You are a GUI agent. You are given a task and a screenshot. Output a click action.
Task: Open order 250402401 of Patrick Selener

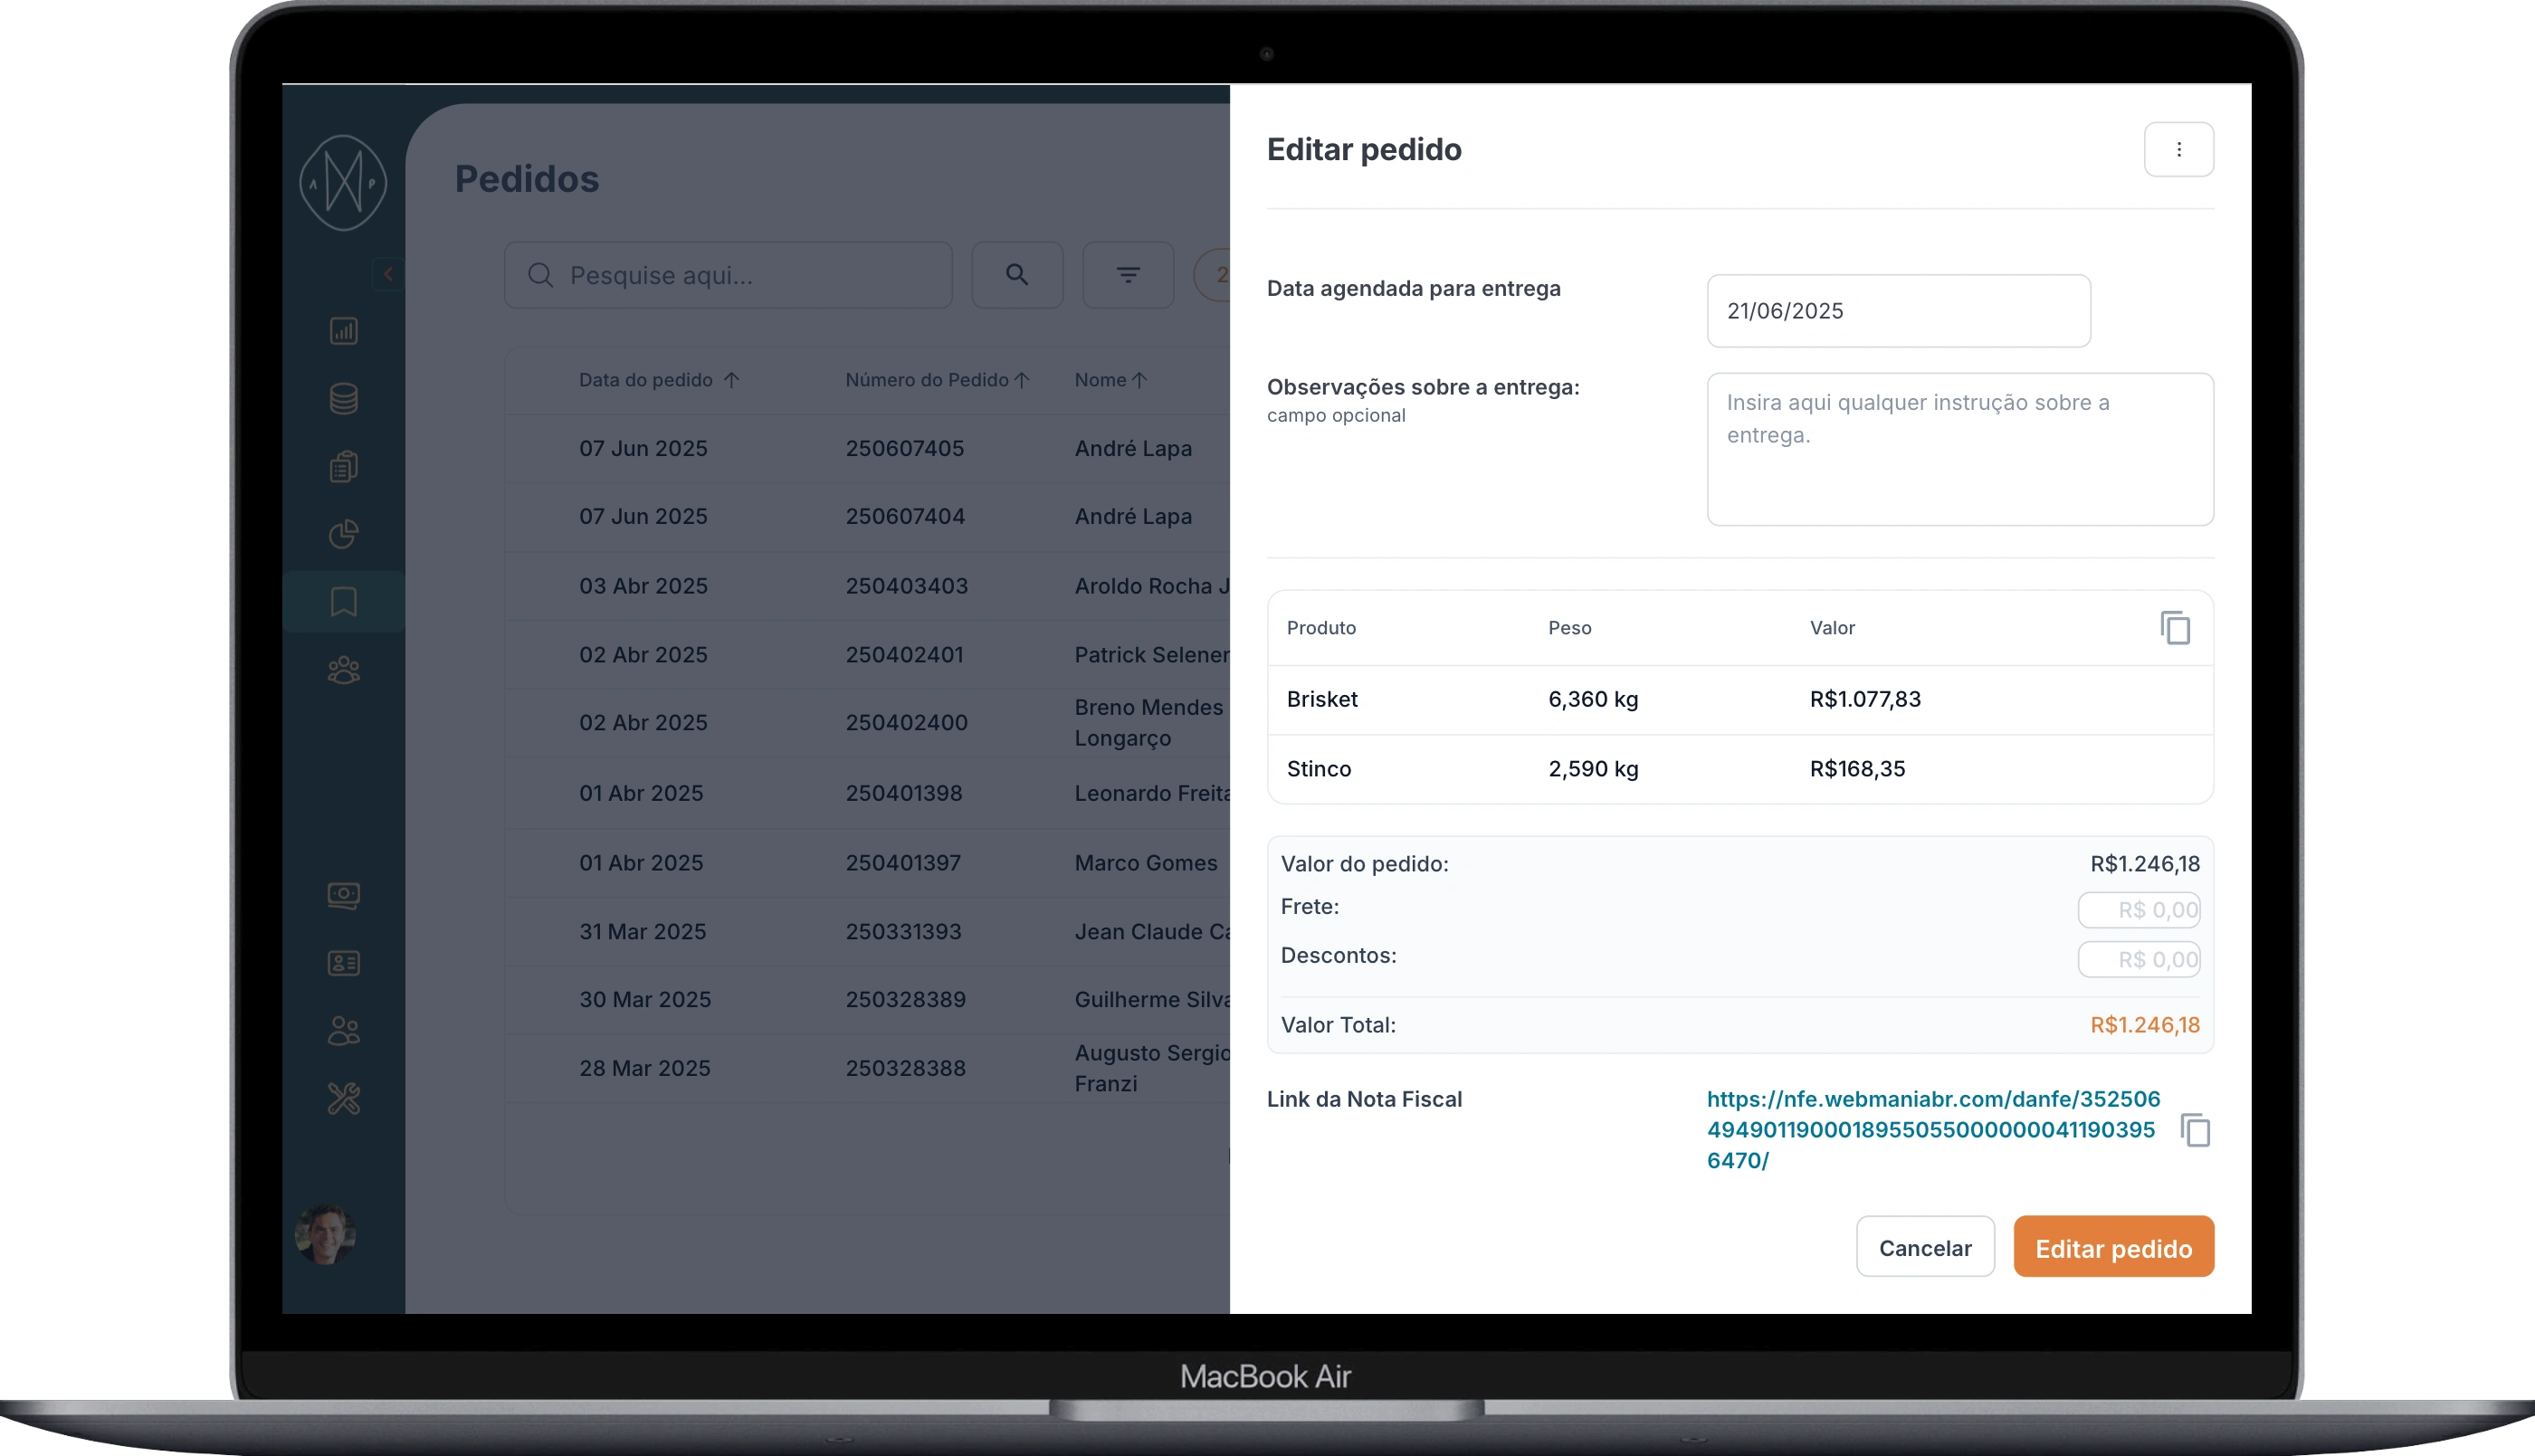pyautogui.click(x=867, y=655)
